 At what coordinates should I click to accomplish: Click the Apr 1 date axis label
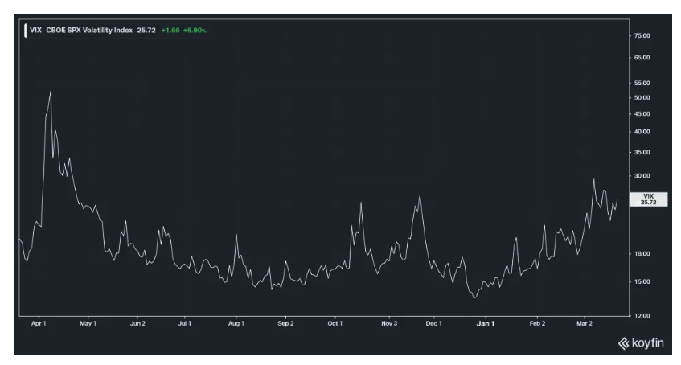(38, 323)
